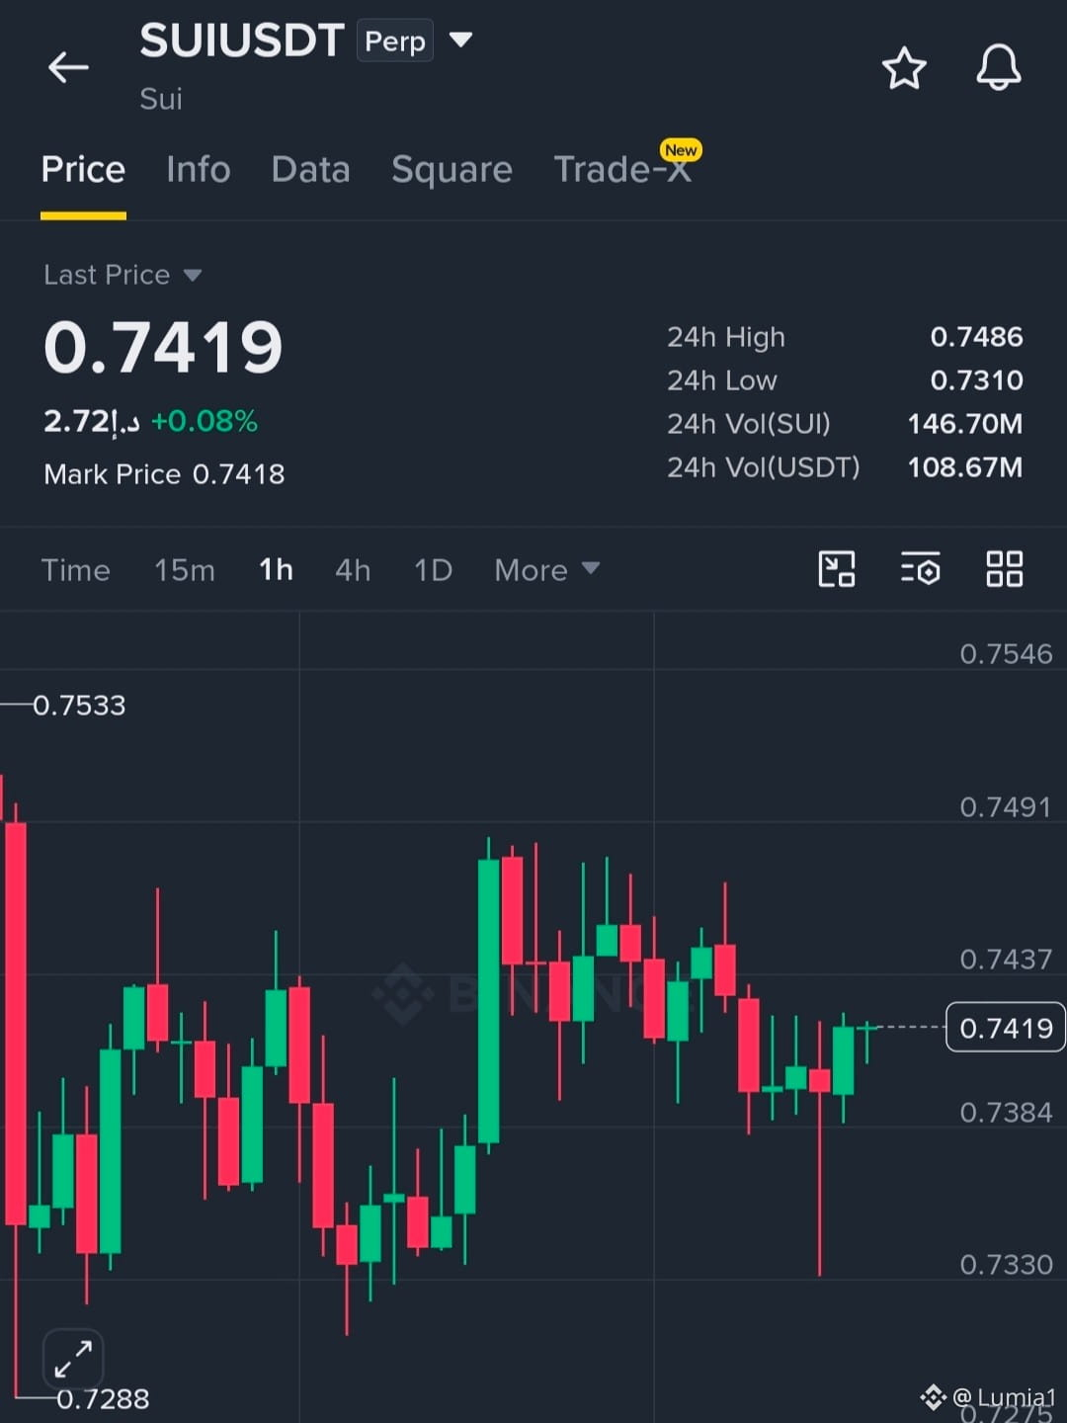The height and width of the screenshot is (1423, 1067).
Task: Tap the 0.7437 price axis label
Action: pyautogui.click(x=1006, y=960)
